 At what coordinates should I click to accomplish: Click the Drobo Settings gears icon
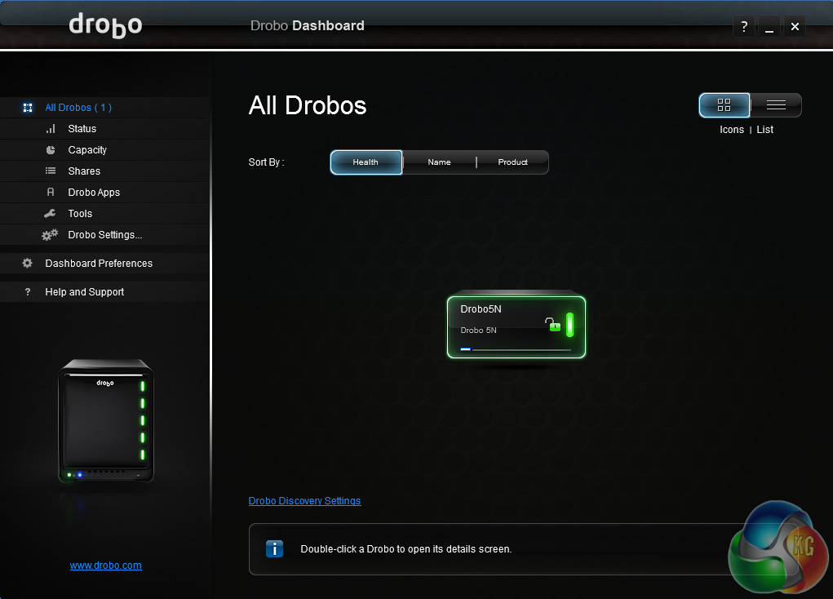(x=50, y=234)
